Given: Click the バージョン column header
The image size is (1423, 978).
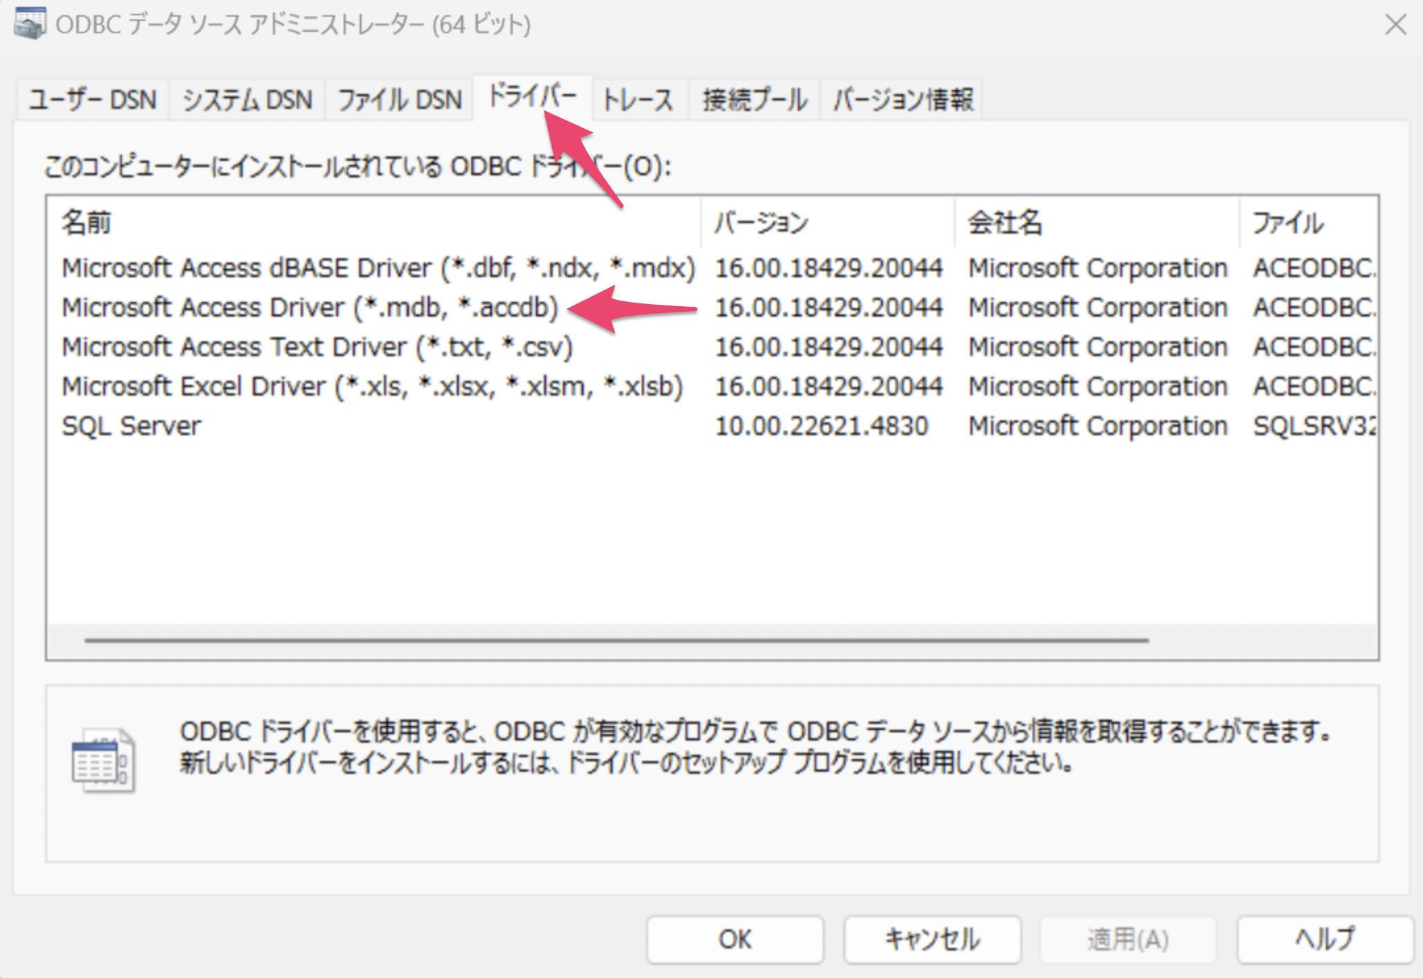Looking at the screenshot, I should pyautogui.click(x=828, y=223).
